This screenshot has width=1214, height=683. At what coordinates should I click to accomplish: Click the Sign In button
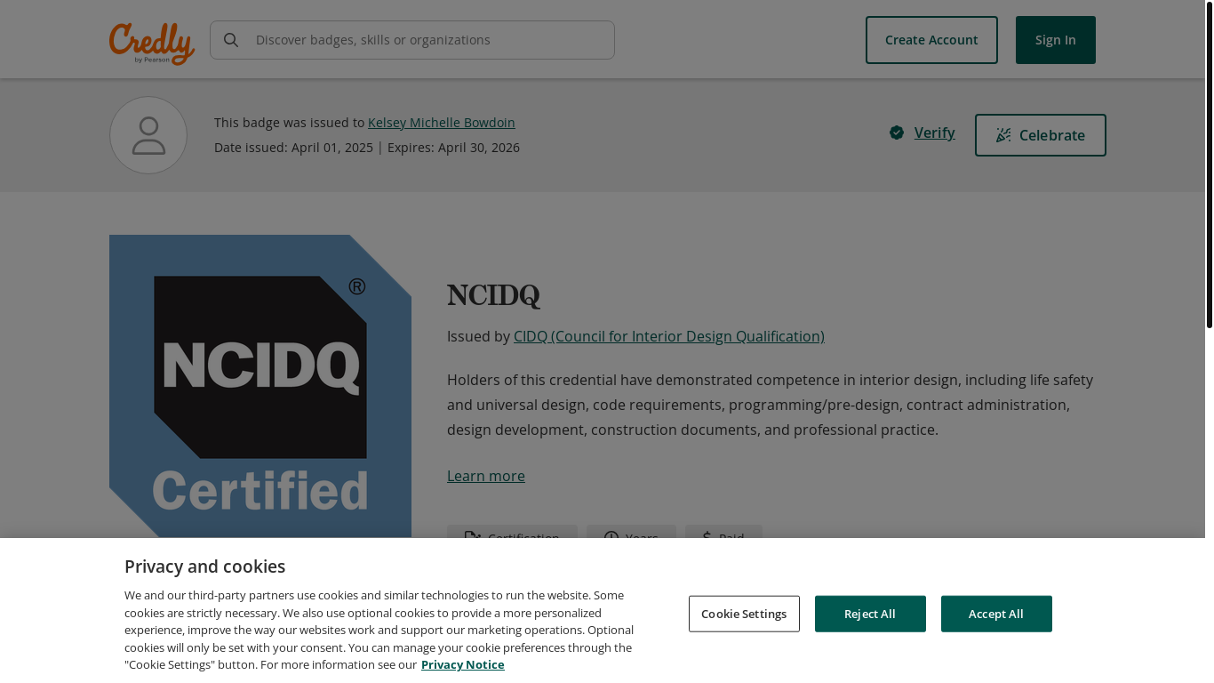[1056, 40]
